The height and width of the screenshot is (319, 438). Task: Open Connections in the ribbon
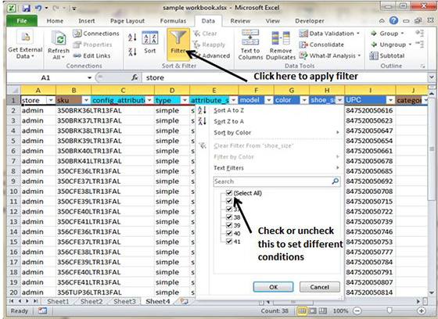pos(95,34)
